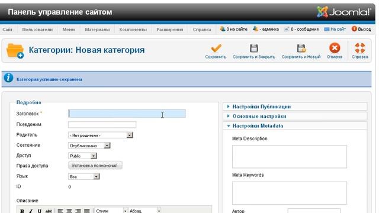
Task: Open the Расширения menu
Action: pyautogui.click(x=170, y=30)
